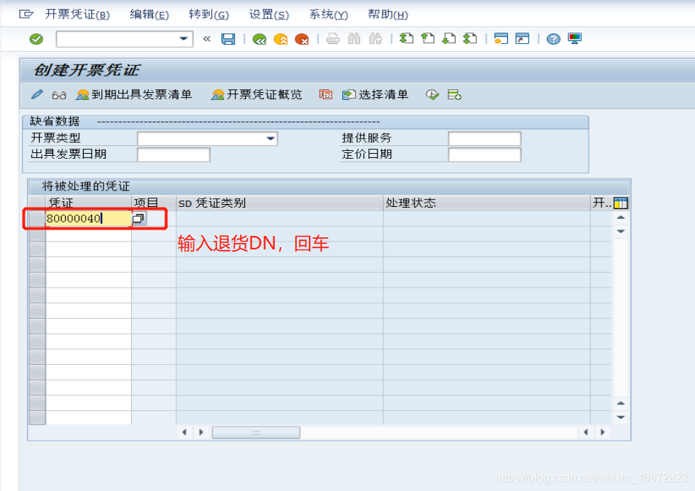Click the table column configuration icon
The width and height of the screenshot is (695, 491).
click(x=621, y=203)
